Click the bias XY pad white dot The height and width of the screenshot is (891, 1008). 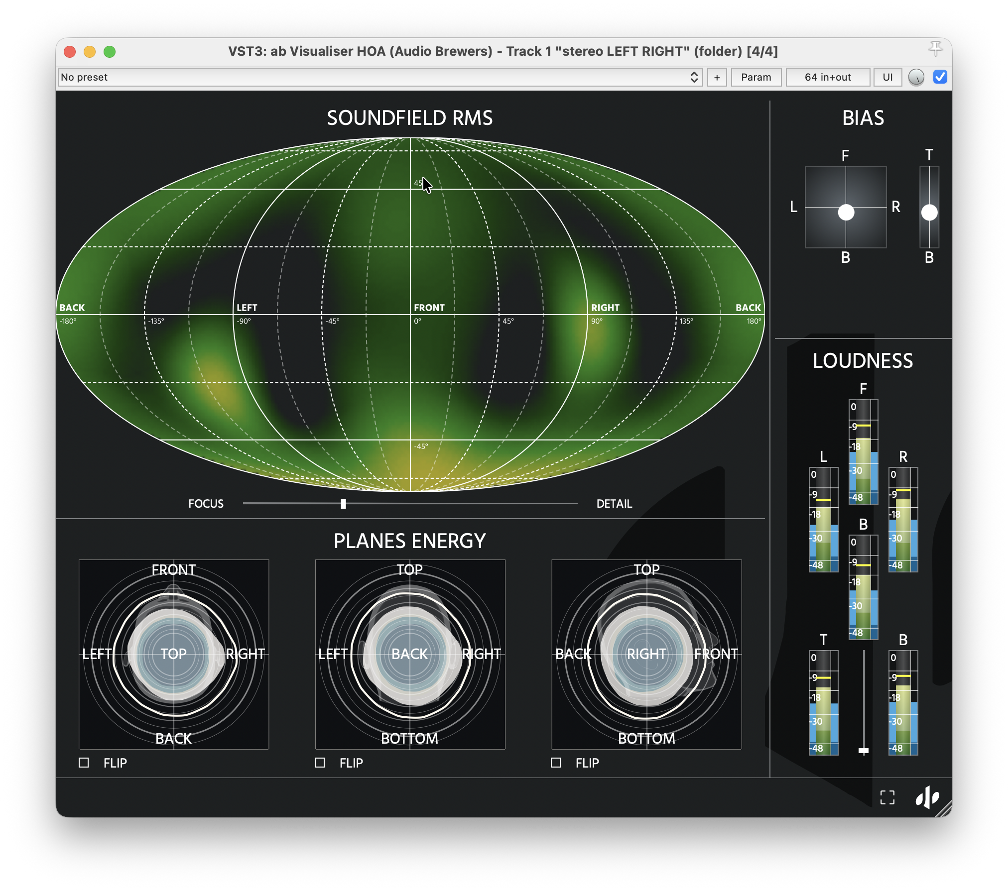pos(846,212)
